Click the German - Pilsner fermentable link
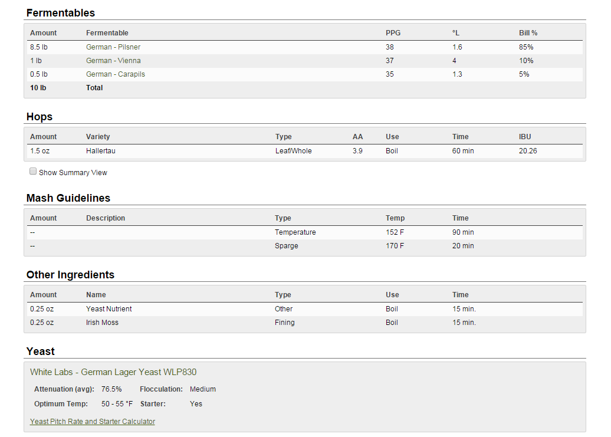The width and height of the screenshot is (611, 437). coord(113,47)
